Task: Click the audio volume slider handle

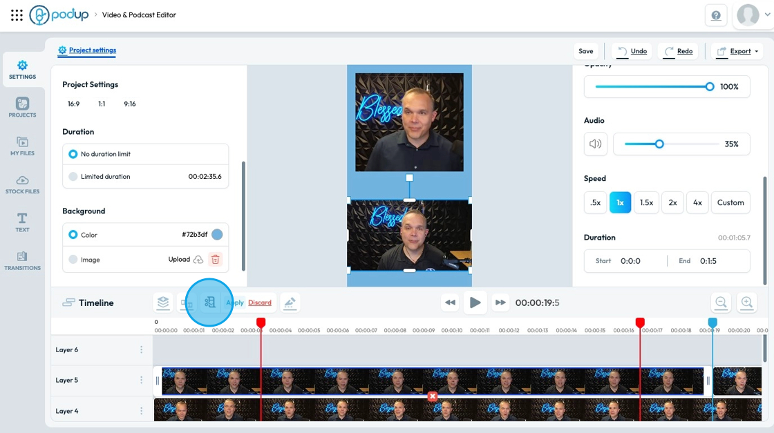Action: coord(659,144)
